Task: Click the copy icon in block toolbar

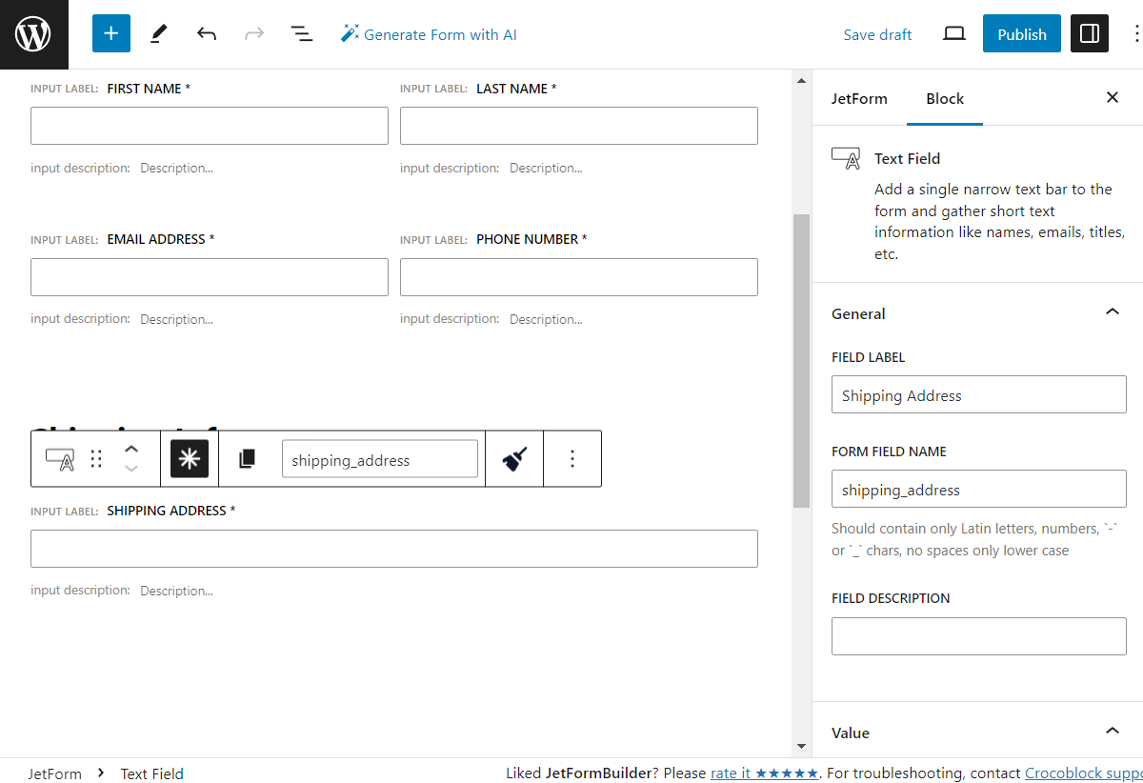Action: pyautogui.click(x=247, y=459)
